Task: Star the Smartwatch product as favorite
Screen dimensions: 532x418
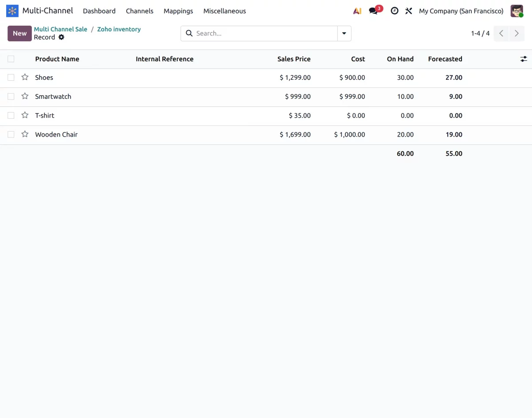Action: coord(25,96)
